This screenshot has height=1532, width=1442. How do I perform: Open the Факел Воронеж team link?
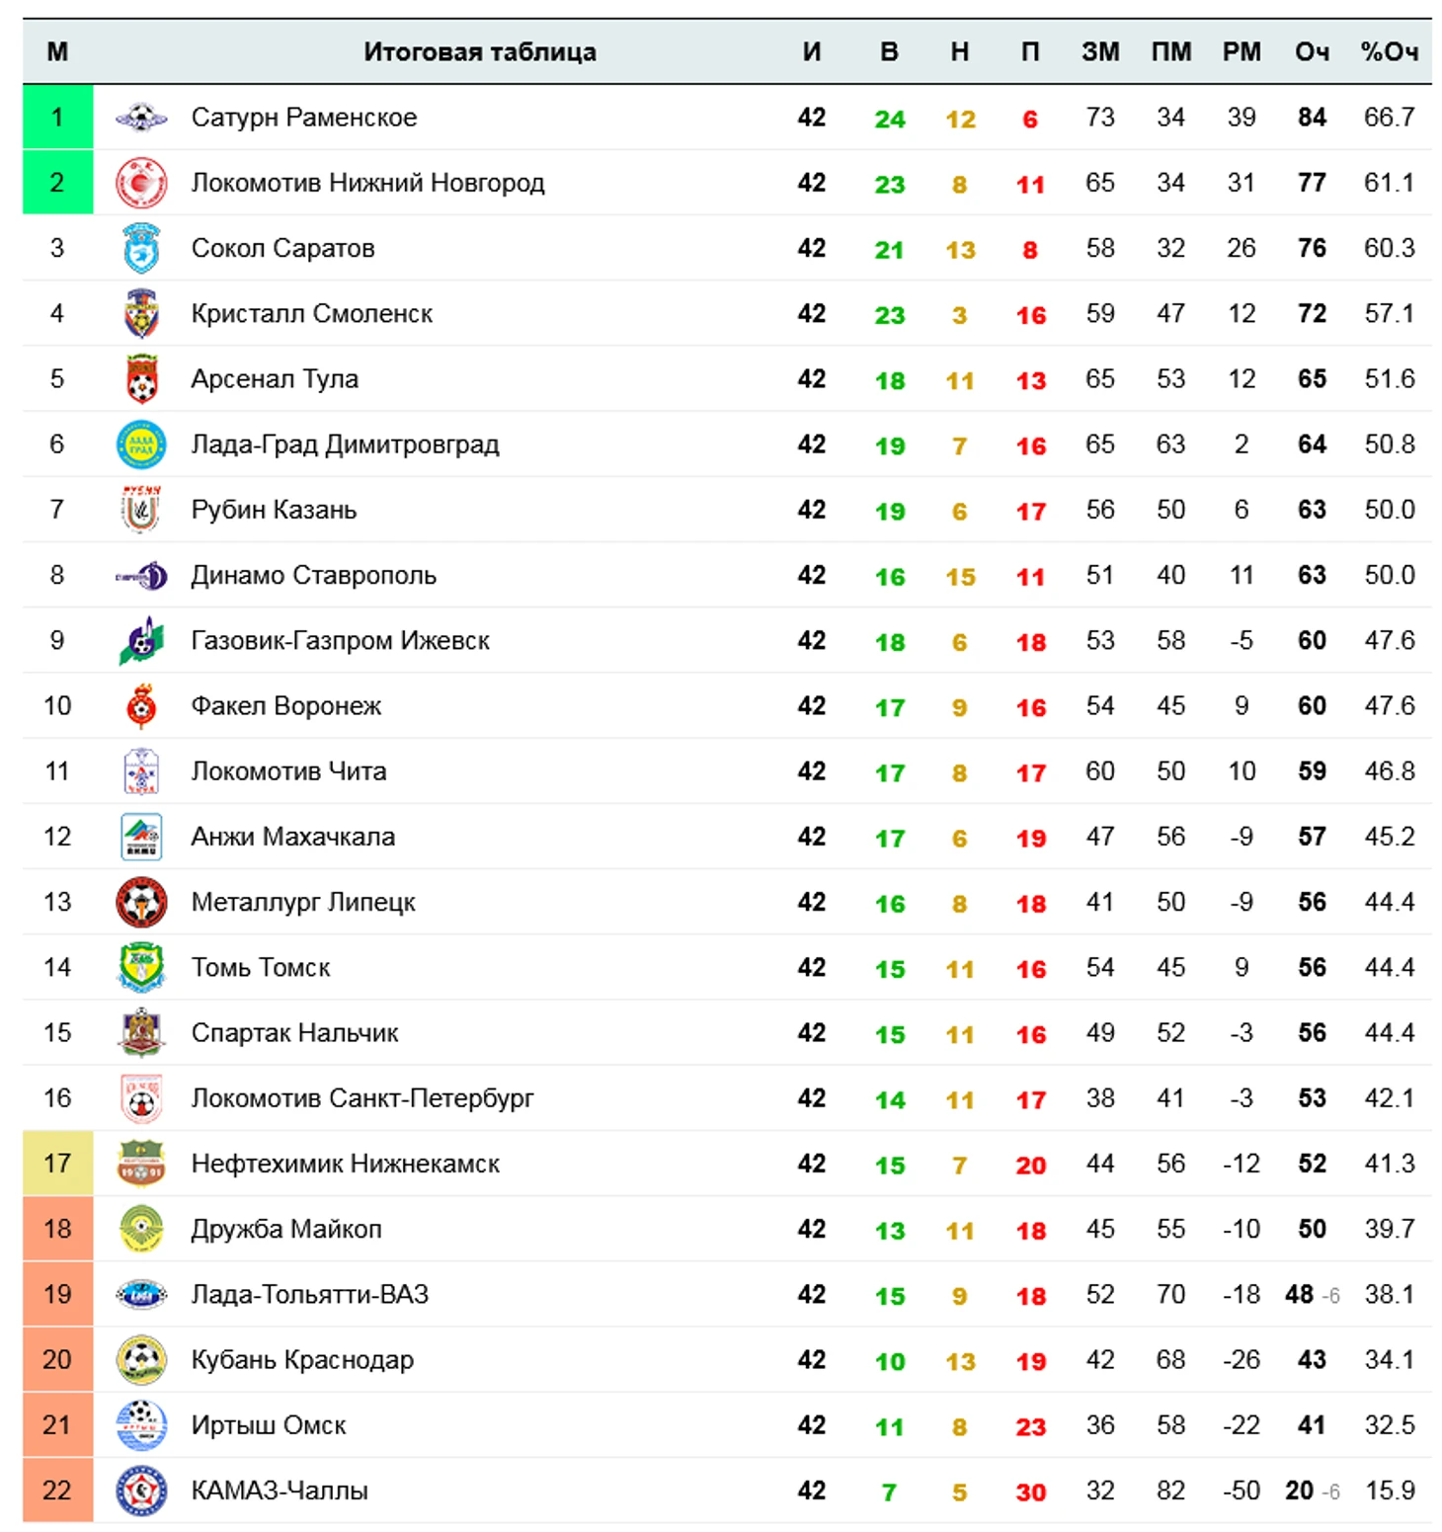tap(286, 706)
